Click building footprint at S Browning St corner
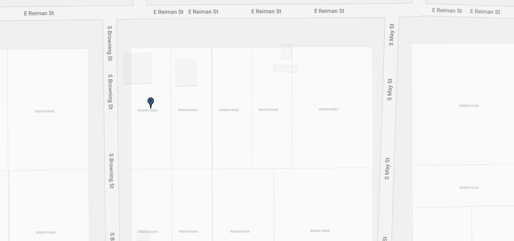The image size is (514, 241). (x=137, y=68)
